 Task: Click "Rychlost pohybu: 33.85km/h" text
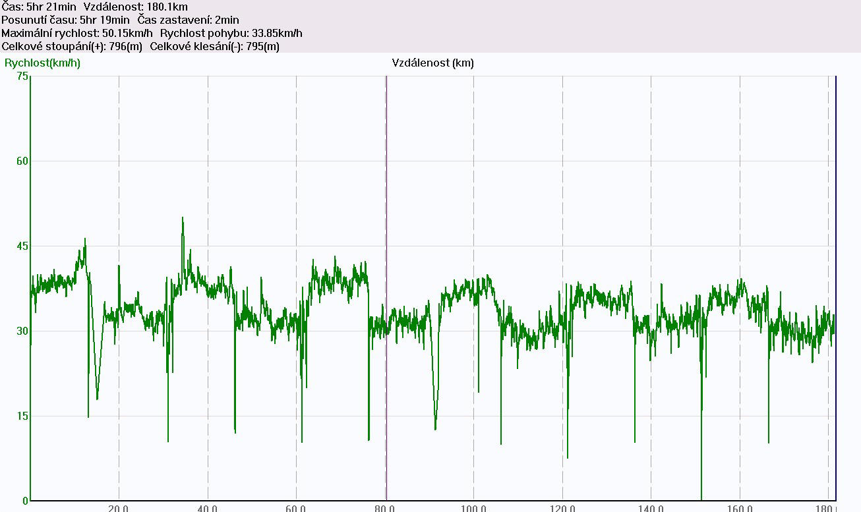coord(231,34)
